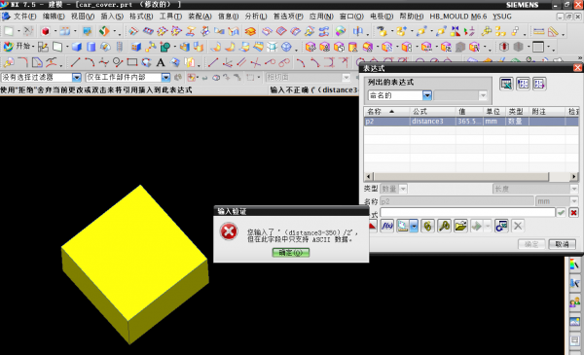Click the spreadsheet edit icon in Expressions dialog
Image resolution: width=584 pixels, height=355 pixels.
(506, 84)
